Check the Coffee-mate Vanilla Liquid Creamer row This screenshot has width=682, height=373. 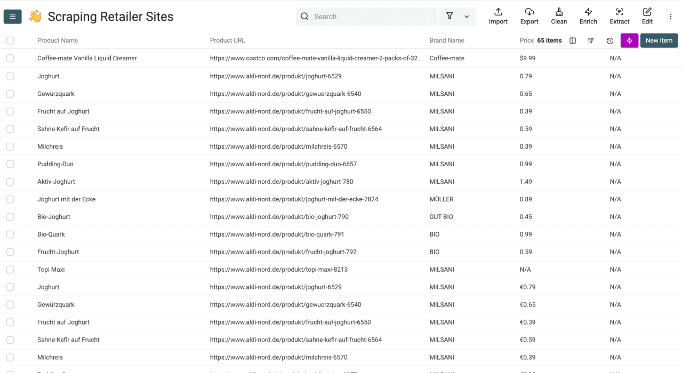(x=10, y=58)
